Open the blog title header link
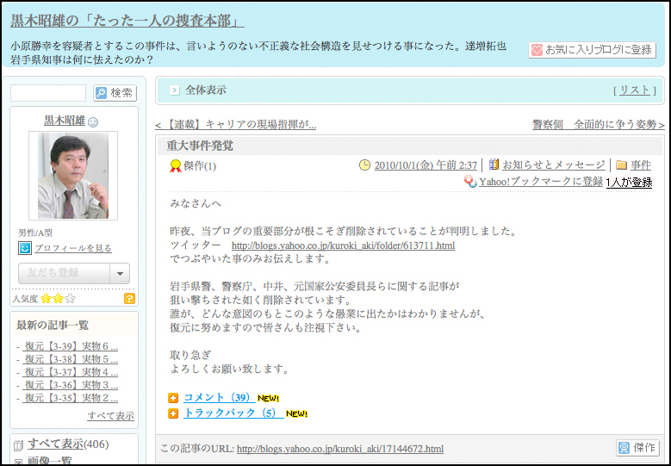This screenshot has height=466, width=671. click(127, 21)
